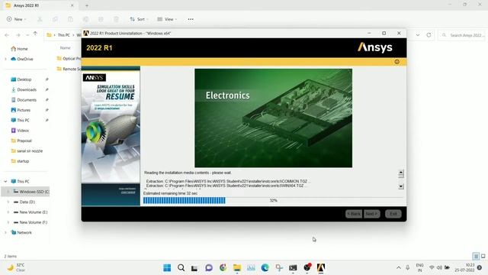Click the Back button in the installer
The width and height of the screenshot is (488, 275).
click(x=354, y=214)
